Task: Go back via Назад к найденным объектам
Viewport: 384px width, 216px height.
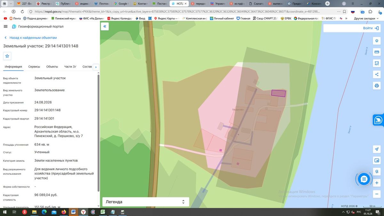Action: 30,37
